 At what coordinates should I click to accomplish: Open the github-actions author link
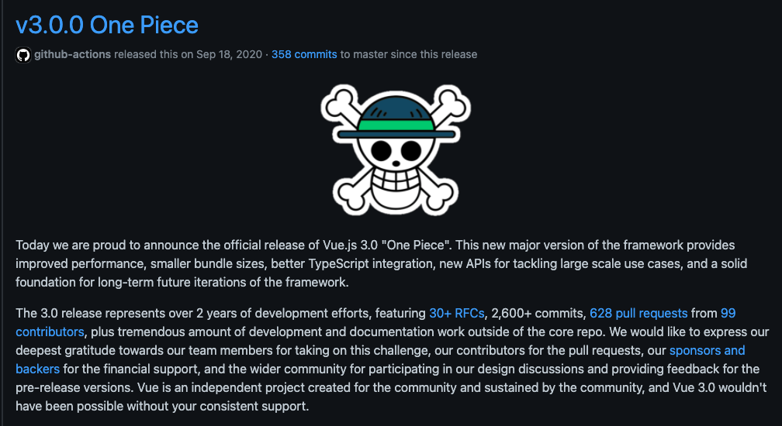coord(73,54)
